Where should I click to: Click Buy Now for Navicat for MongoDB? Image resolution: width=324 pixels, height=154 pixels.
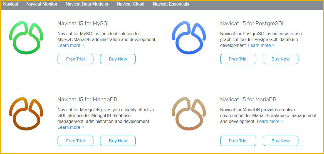pos(118,141)
